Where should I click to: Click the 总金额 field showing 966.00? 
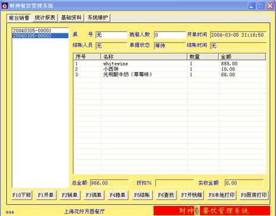click(x=109, y=183)
